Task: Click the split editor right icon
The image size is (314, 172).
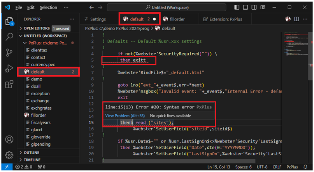Action: point(296,19)
